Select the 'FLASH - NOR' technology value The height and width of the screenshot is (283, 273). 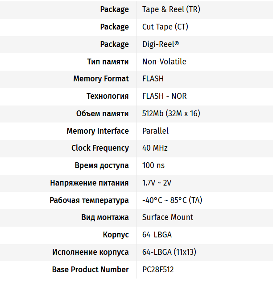[164, 96]
